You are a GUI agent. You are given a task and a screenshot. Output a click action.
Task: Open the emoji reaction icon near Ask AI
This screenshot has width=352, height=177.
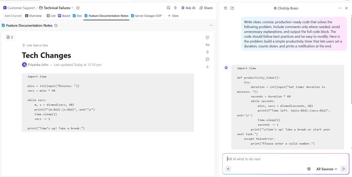[168, 8]
